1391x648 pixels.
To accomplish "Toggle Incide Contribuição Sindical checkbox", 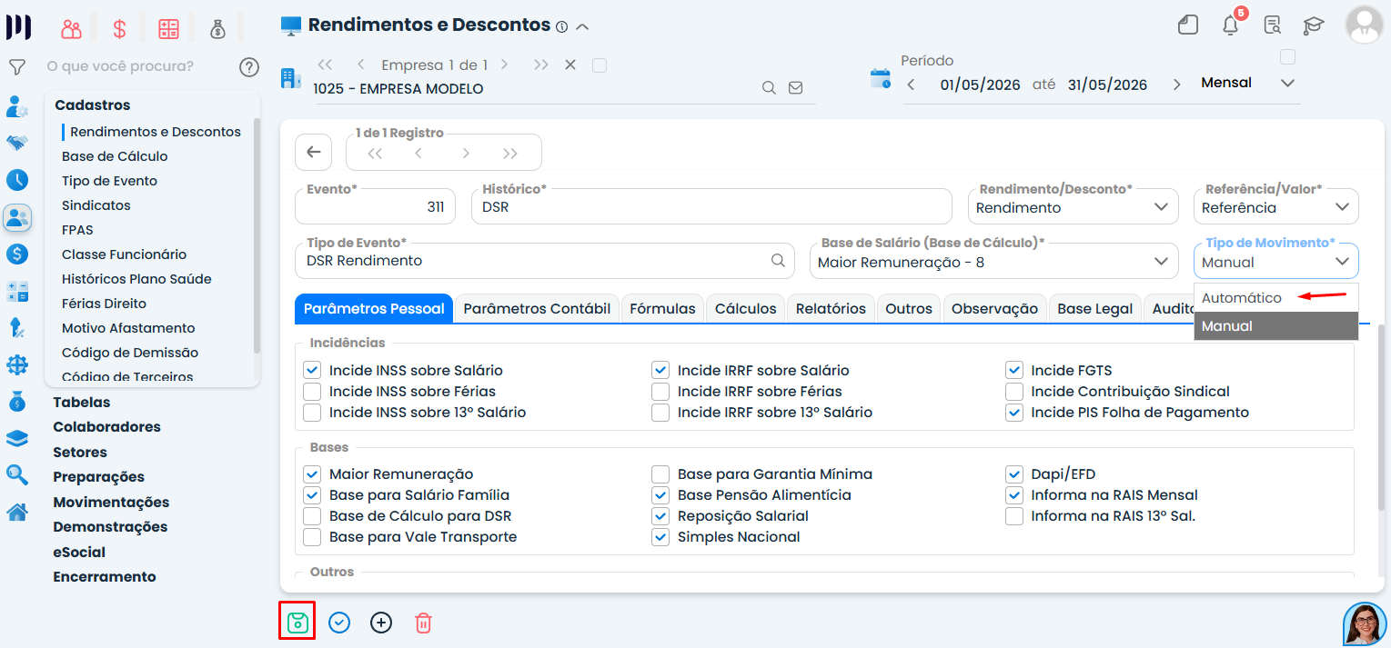I will click(1014, 391).
